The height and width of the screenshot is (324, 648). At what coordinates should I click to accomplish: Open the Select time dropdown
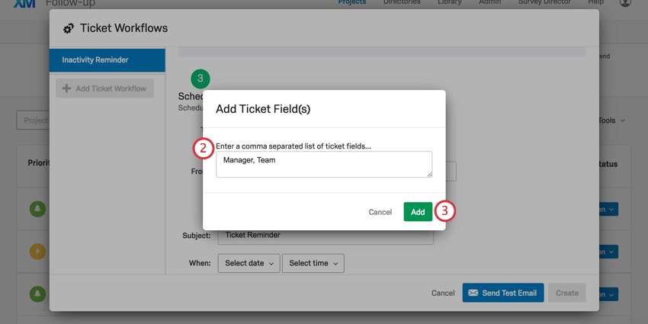pyautogui.click(x=313, y=263)
